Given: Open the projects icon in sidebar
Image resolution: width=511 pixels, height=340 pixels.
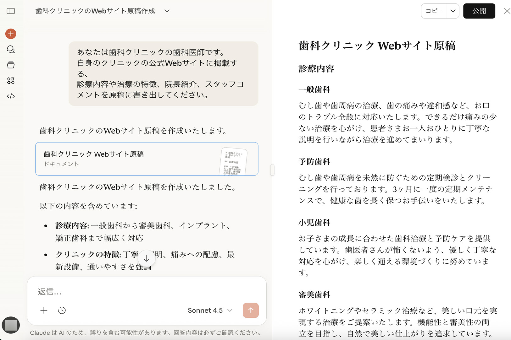Looking at the screenshot, I should coord(11,65).
